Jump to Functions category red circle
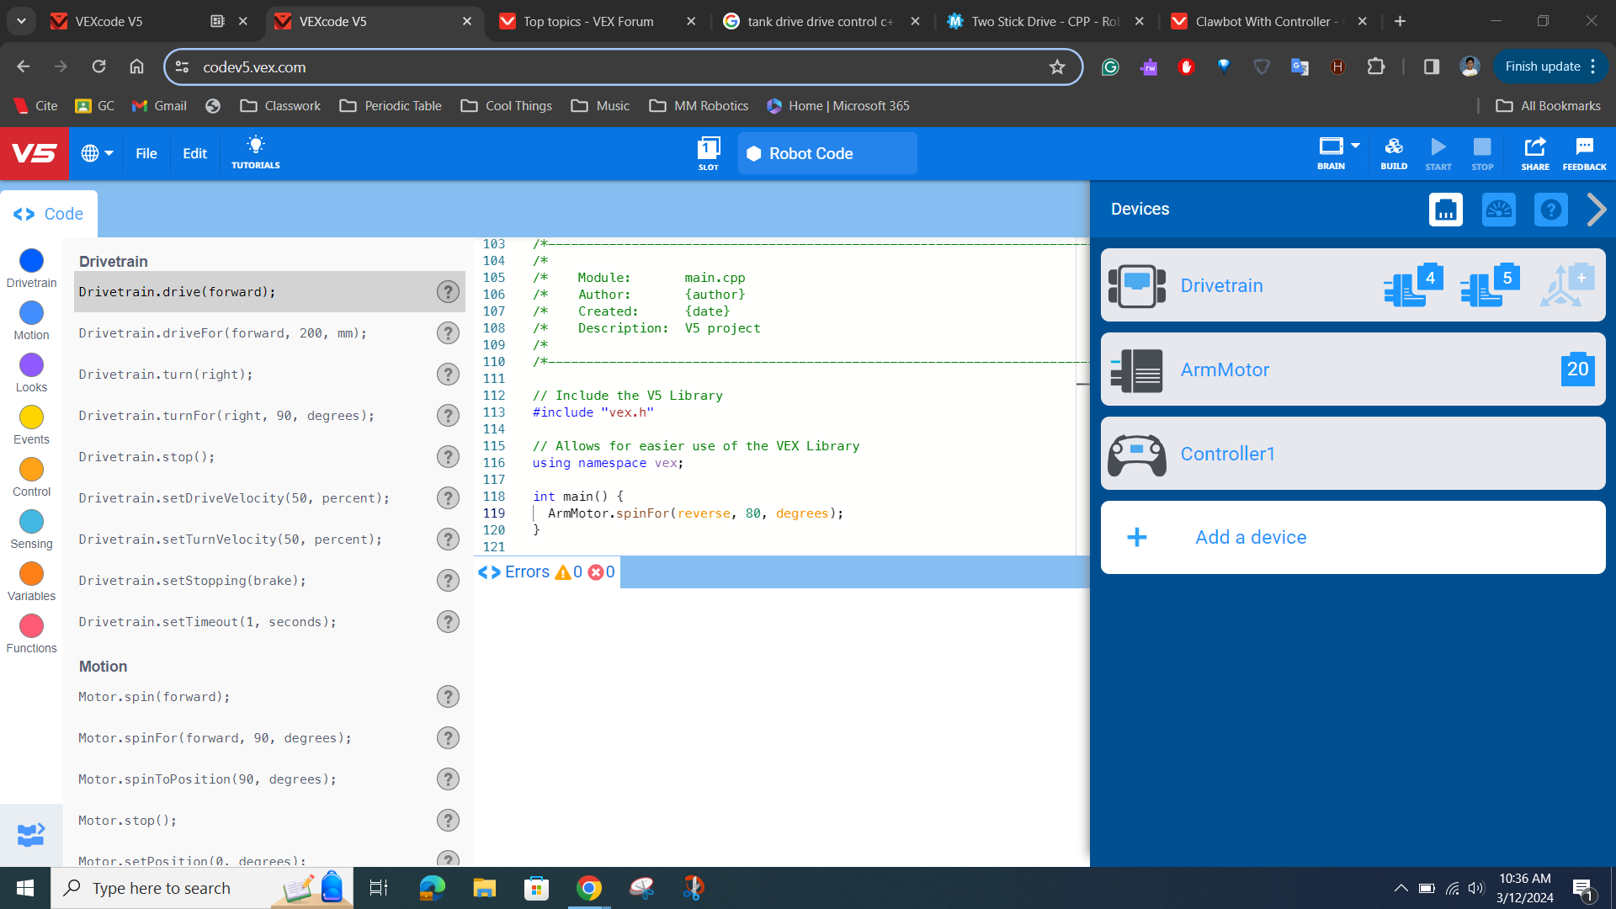 coord(31,626)
